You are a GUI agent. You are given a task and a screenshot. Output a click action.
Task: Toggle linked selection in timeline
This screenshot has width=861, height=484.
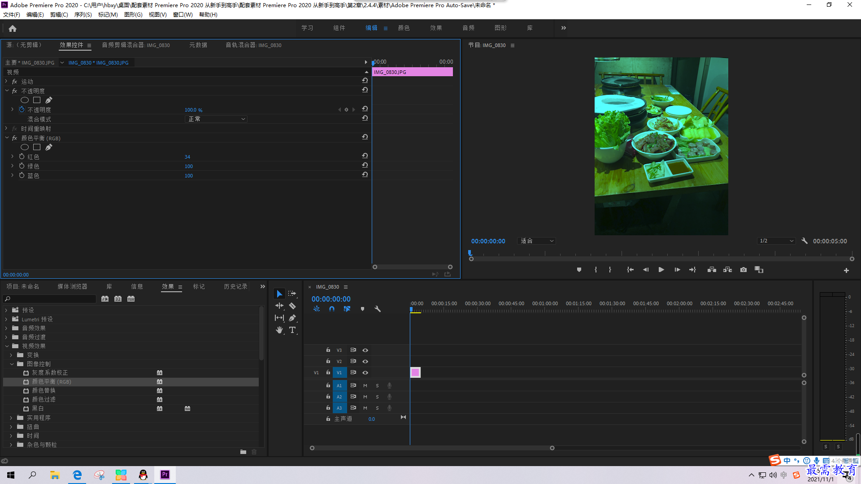tap(347, 309)
